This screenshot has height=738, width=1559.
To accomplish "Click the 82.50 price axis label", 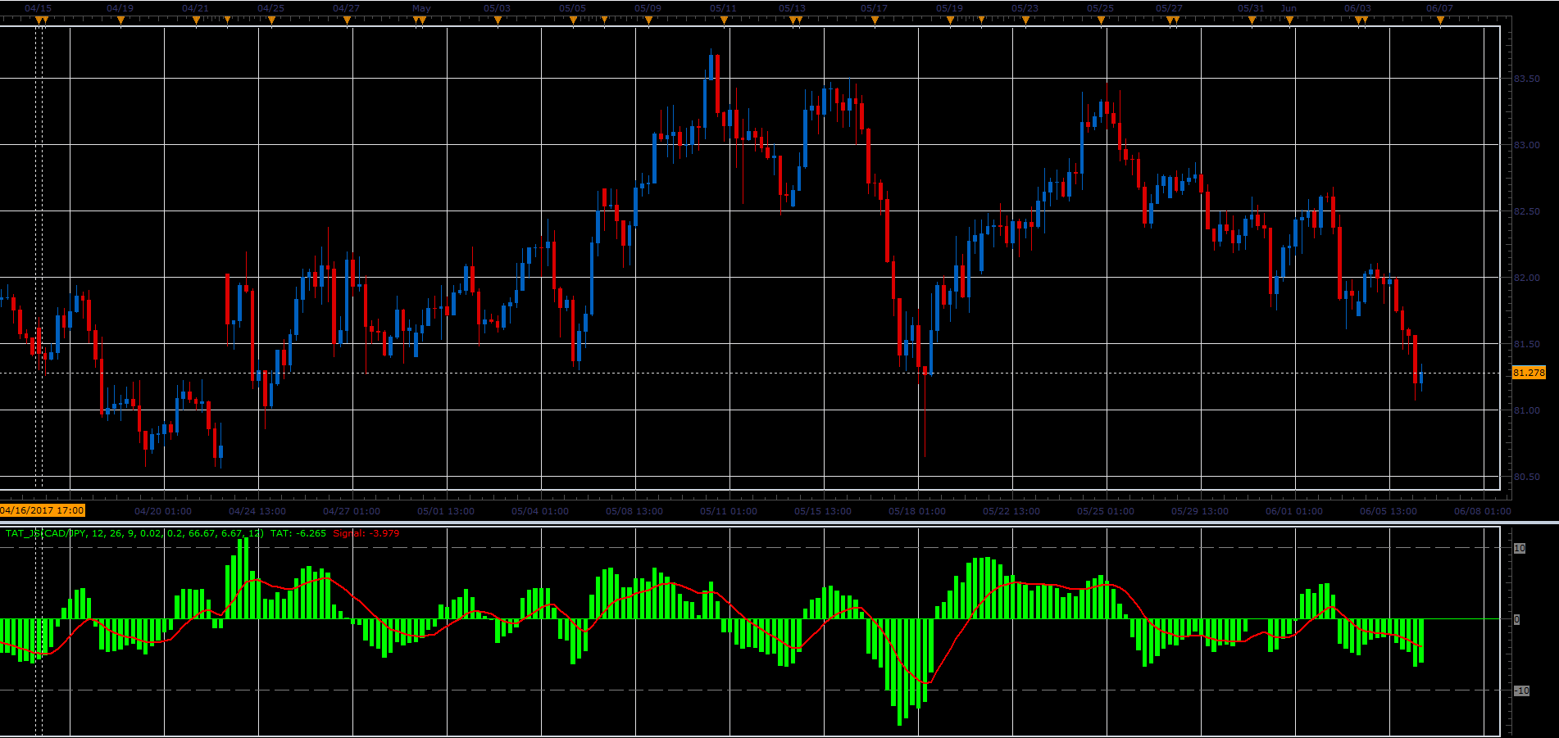I will coord(1526,211).
